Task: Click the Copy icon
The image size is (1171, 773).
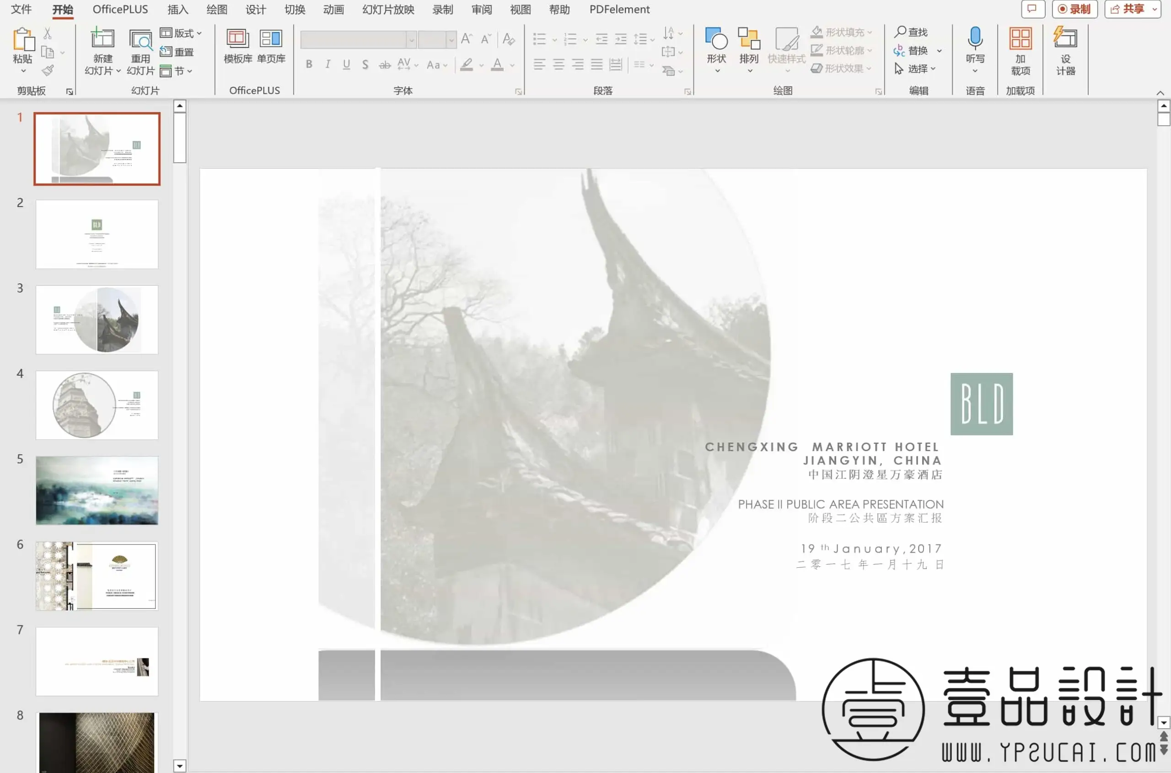Action: 48,52
